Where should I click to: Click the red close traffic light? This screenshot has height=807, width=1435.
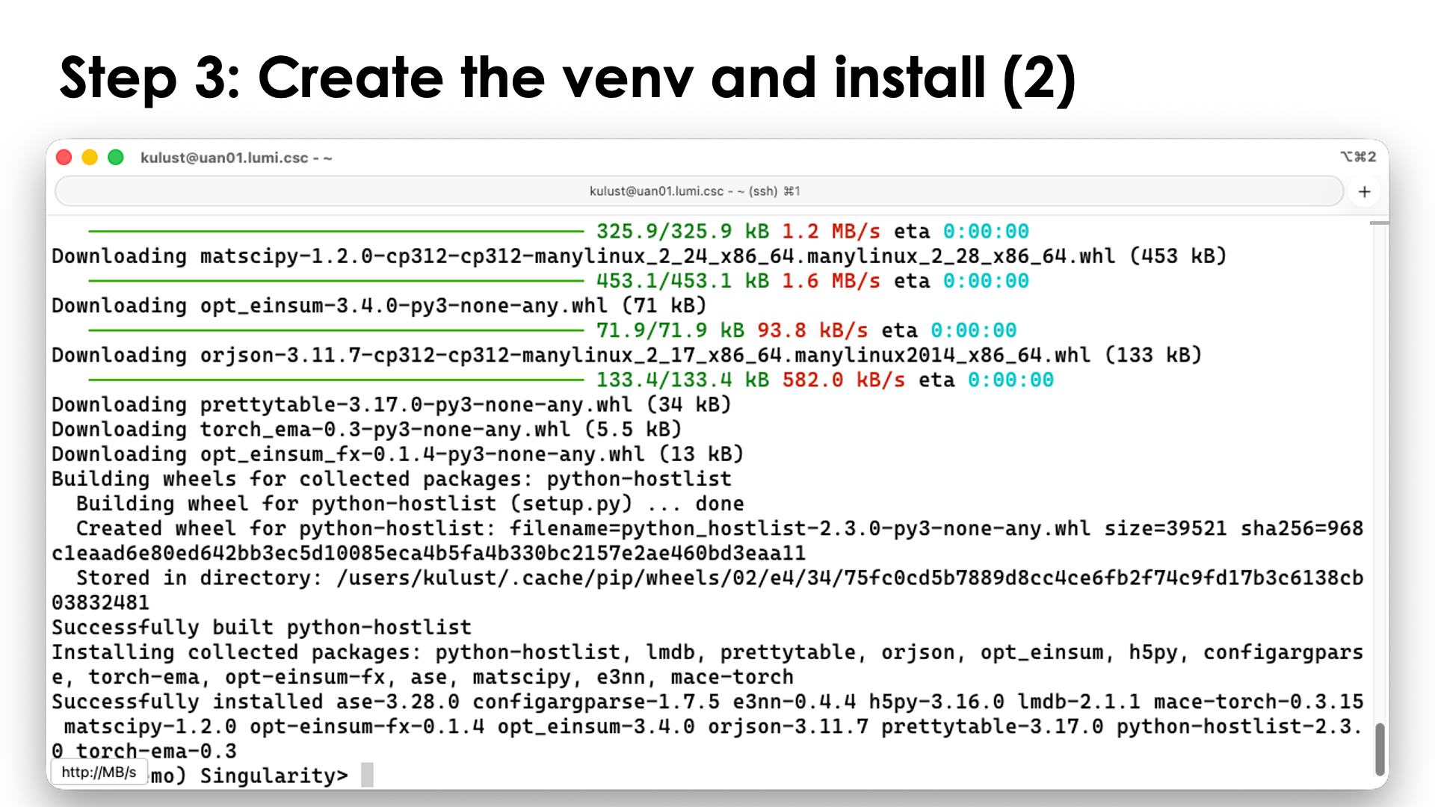tap(64, 157)
